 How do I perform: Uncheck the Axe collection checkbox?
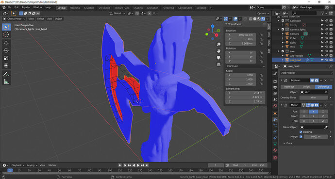[283, 51]
